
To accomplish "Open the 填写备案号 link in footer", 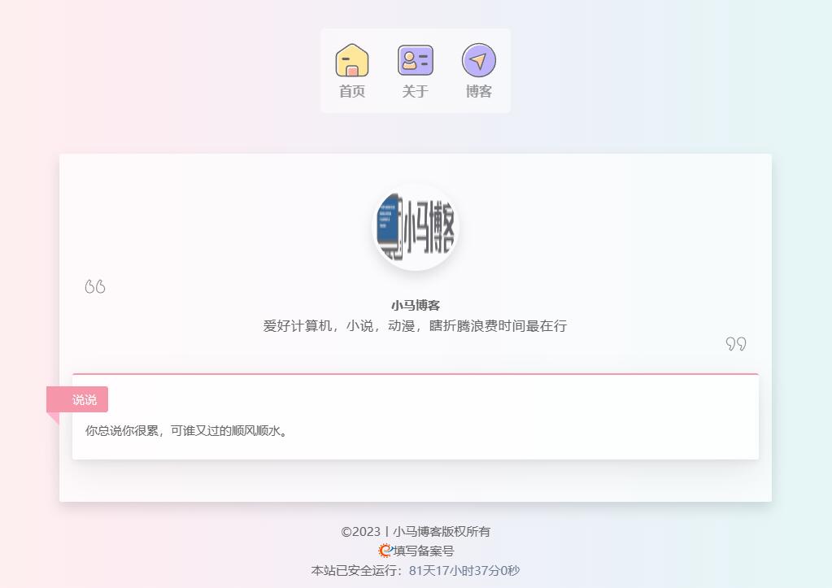I will point(424,551).
